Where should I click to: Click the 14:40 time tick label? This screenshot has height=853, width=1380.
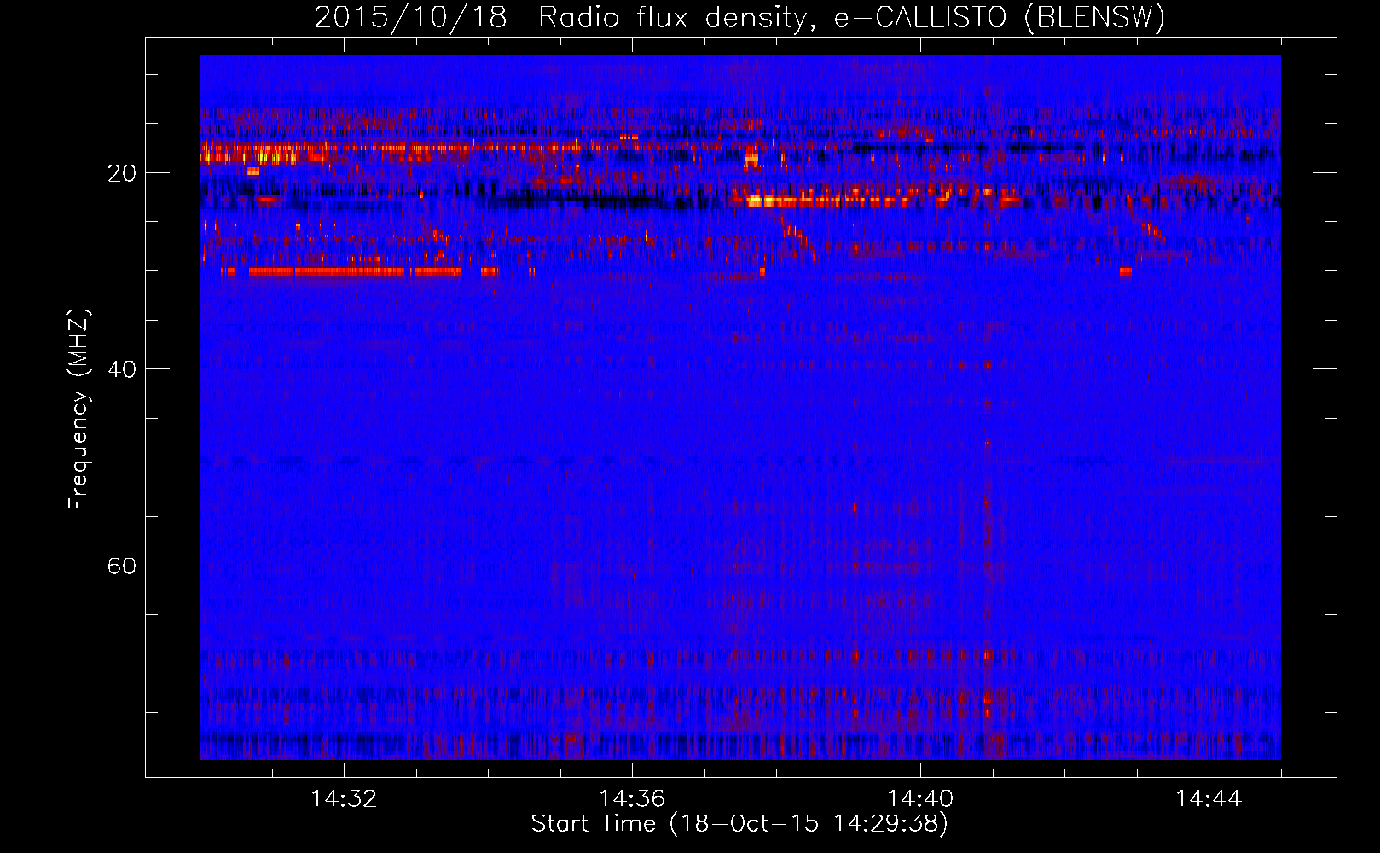tap(920, 799)
